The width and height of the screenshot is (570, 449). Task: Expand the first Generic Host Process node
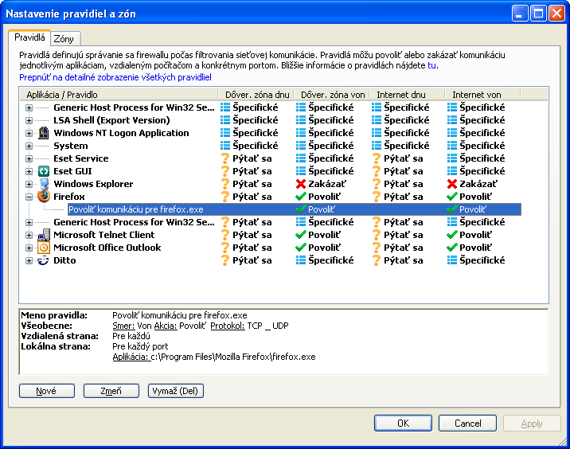click(29, 108)
